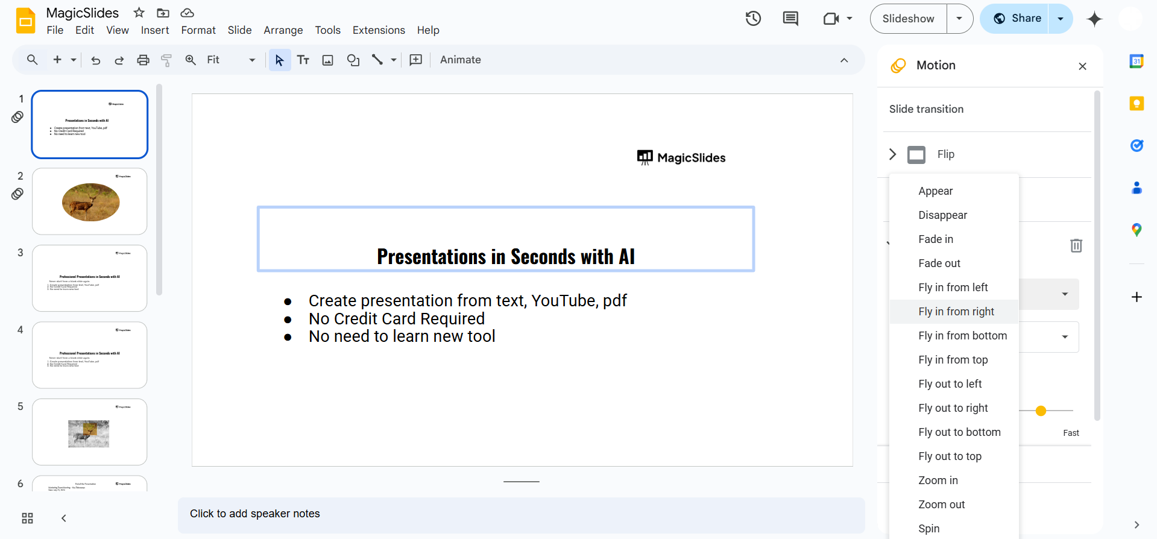Select the line drawing tool
This screenshot has height=539, width=1157.
(377, 60)
